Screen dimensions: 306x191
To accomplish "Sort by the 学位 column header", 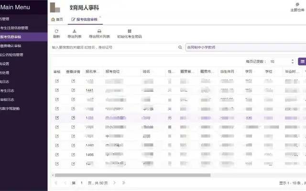I will click(x=269, y=72).
